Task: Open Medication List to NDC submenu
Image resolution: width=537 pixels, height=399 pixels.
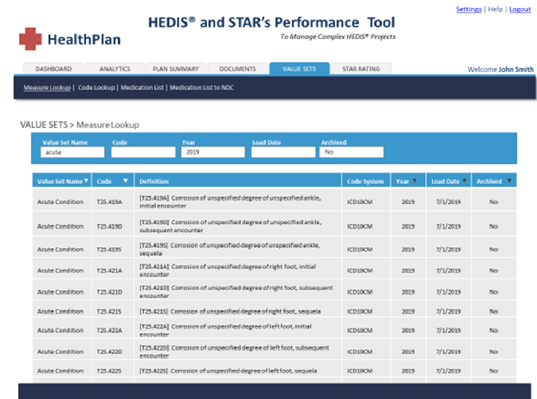Action: [202, 88]
